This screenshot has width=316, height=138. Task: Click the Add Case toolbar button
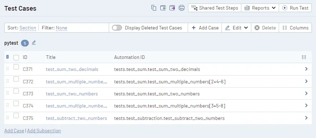[x=205, y=28]
